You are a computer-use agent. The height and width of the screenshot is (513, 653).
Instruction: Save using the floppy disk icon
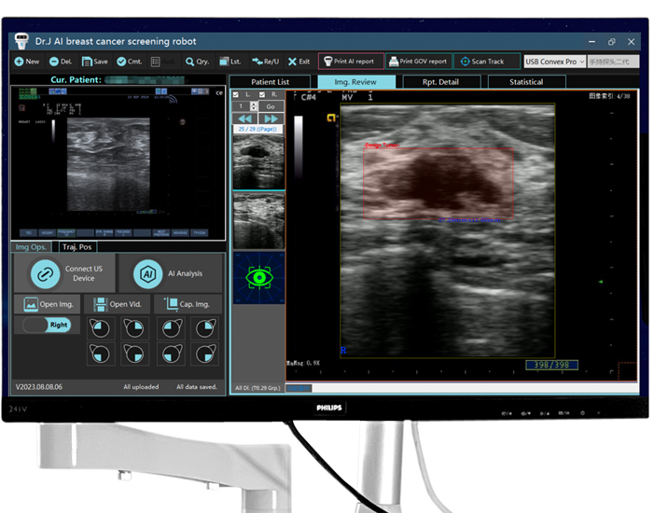[87, 62]
